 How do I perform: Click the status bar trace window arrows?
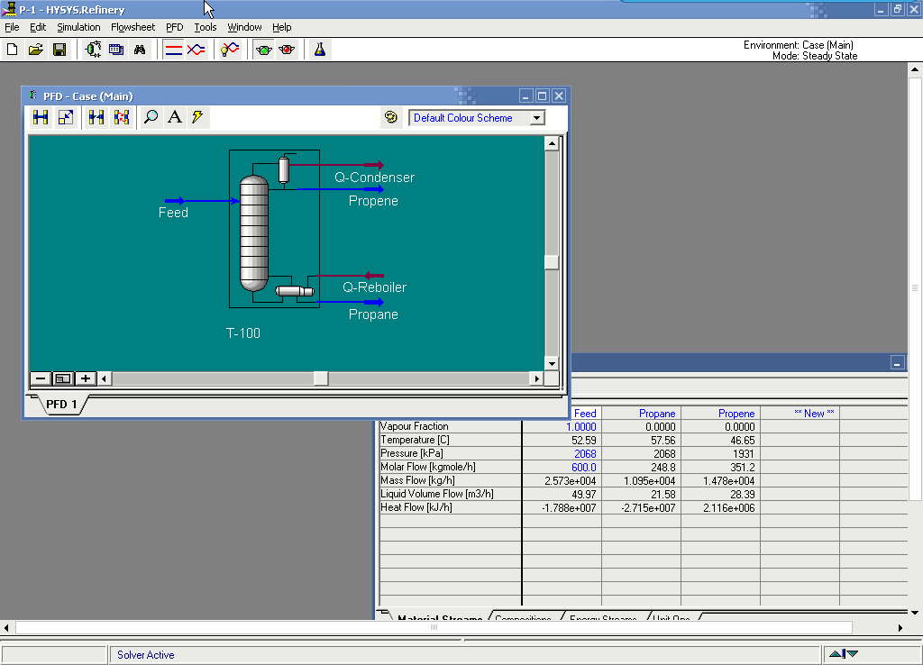(844, 654)
